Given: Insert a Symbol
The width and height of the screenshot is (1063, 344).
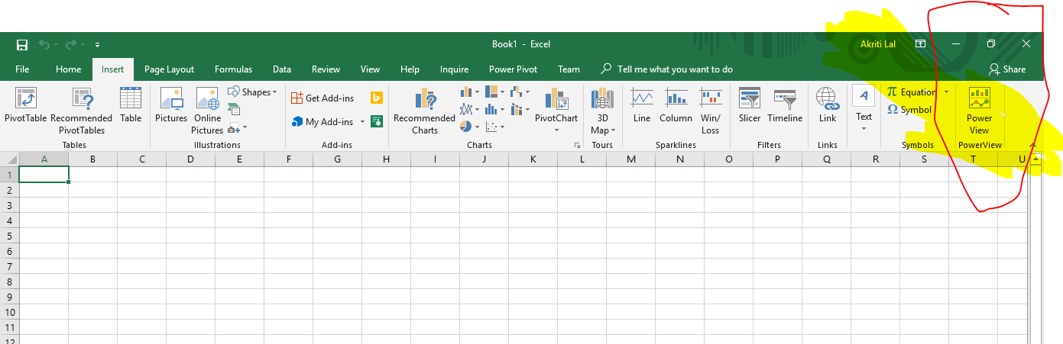Looking at the screenshot, I should coord(909,110).
